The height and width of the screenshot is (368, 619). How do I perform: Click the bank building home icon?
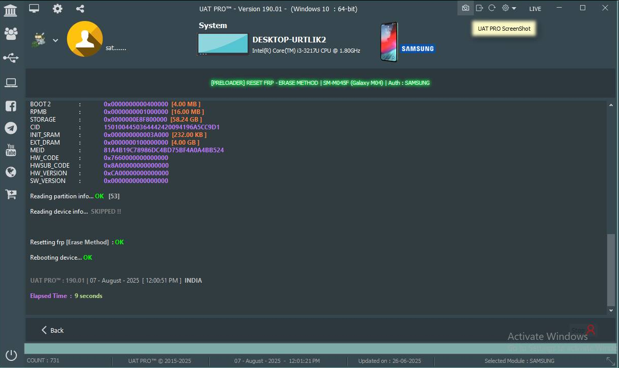pos(10,10)
